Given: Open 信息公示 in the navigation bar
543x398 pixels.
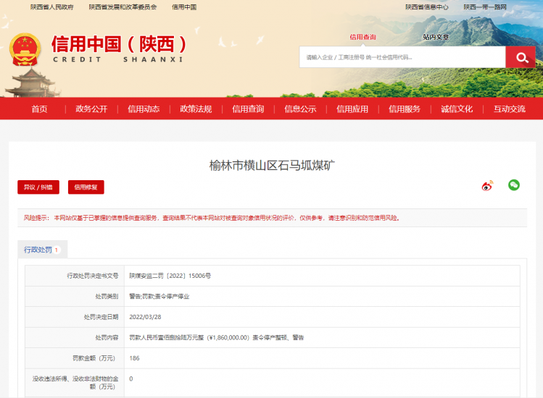Looking at the screenshot, I should (300, 109).
